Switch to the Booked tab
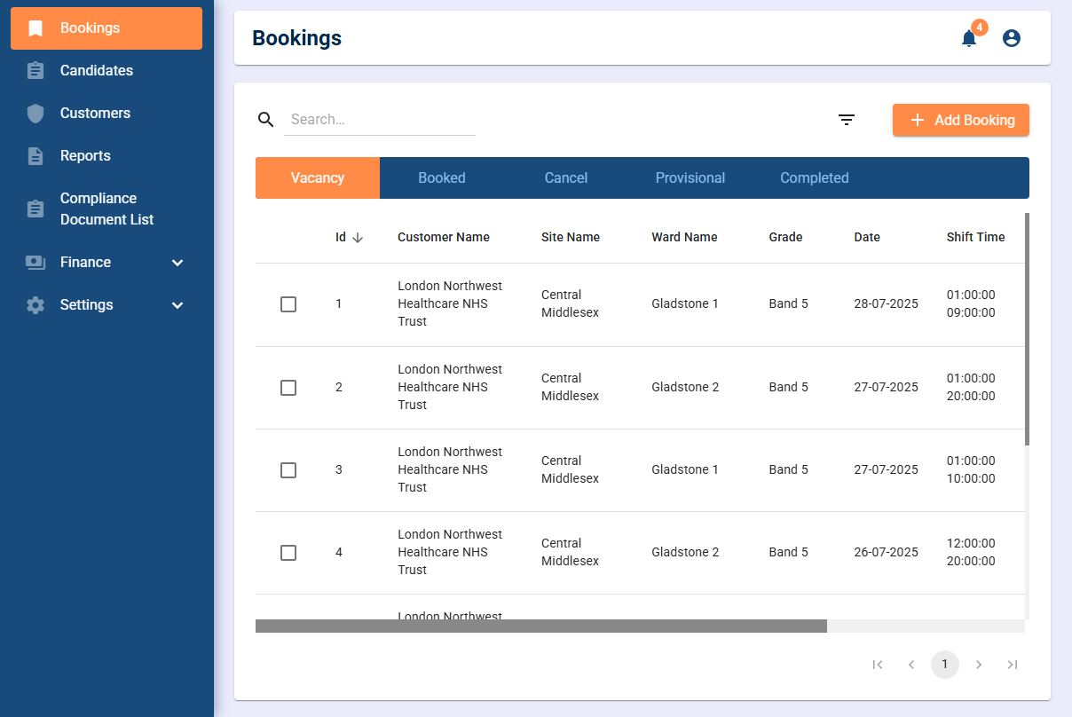Image resolution: width=1072 pixels, height=717 pixels. tap(442, 177)
